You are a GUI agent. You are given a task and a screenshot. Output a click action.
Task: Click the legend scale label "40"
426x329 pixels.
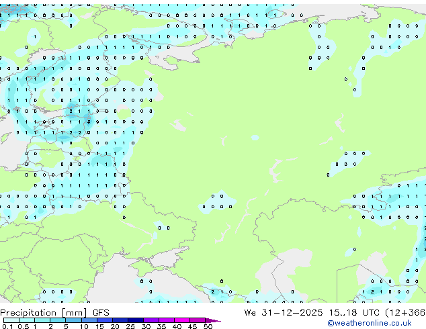(x=177, y=326)
